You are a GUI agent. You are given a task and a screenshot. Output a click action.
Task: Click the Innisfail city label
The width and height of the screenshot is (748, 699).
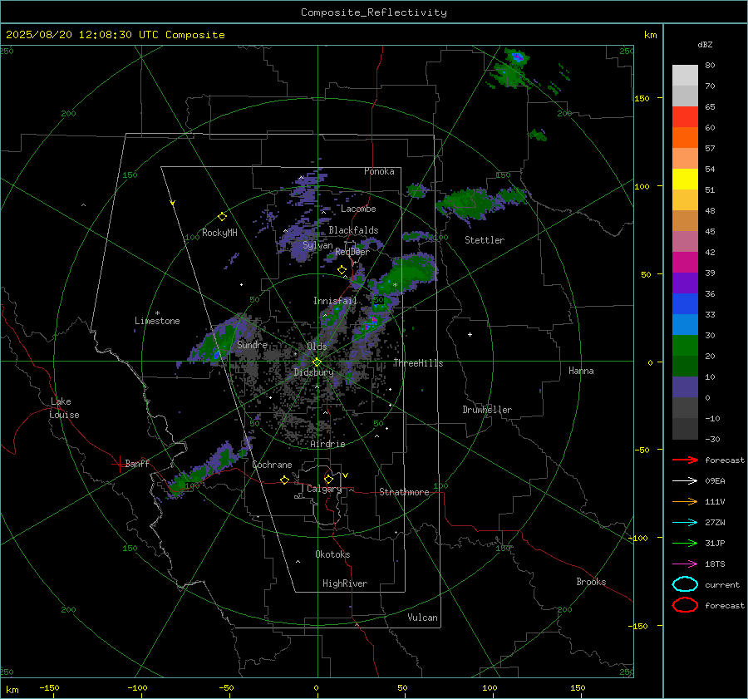tap(335, 301)
